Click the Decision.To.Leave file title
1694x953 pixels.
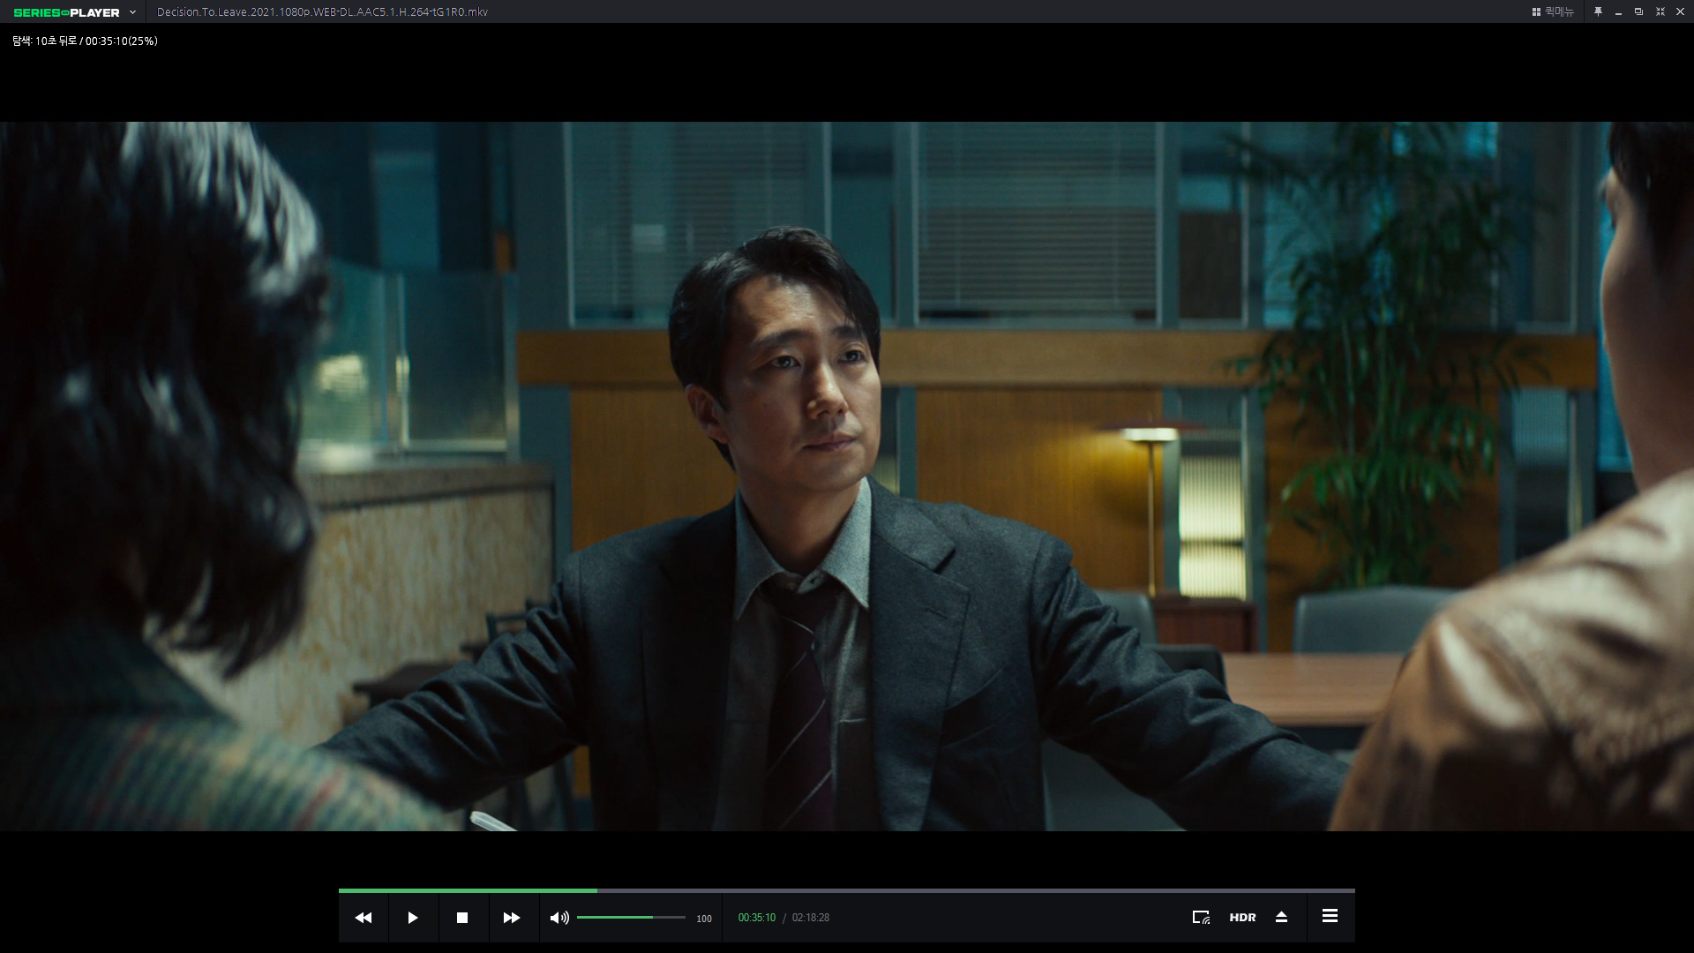point(322,12)
